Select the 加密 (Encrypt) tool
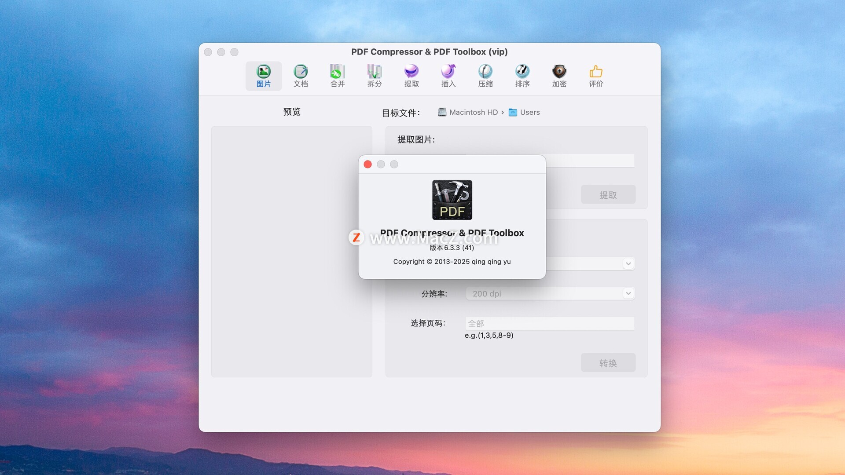The width and height of the screenshot is (845, 475). tap(559, 76)
